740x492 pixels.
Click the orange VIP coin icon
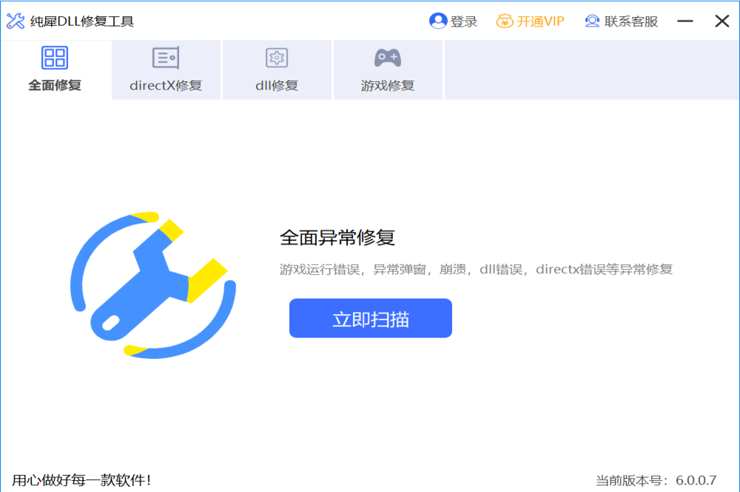pos(505,21)
